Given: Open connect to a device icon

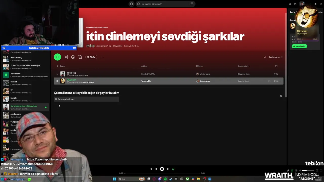Looking at the screenshot, I should coord(296,171).
